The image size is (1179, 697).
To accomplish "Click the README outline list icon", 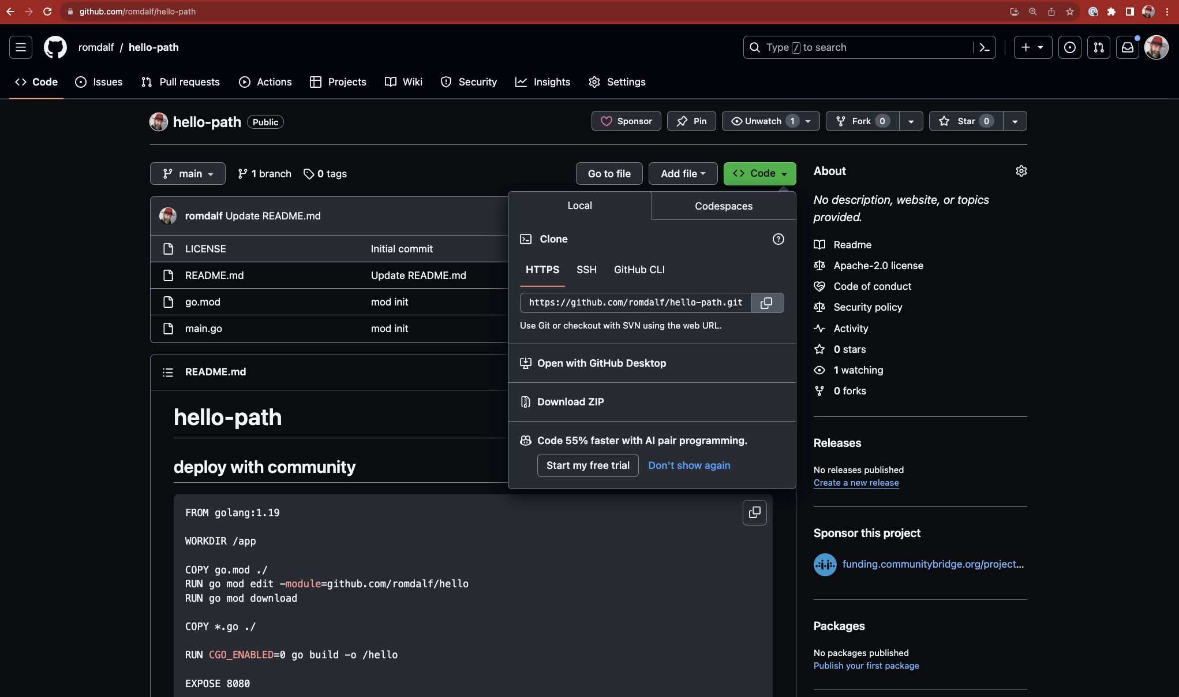I will click(x=167, y=372).
